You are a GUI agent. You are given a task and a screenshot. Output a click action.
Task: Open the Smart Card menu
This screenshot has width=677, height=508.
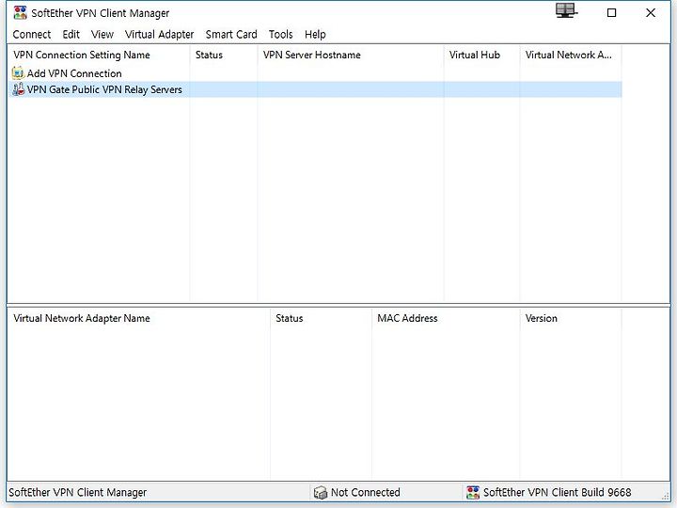(231, 34)
